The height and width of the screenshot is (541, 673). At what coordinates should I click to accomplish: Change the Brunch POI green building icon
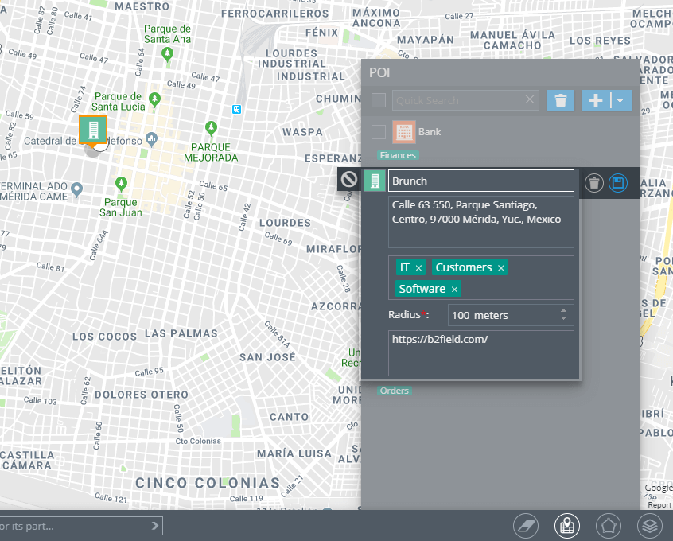(375, 181)
